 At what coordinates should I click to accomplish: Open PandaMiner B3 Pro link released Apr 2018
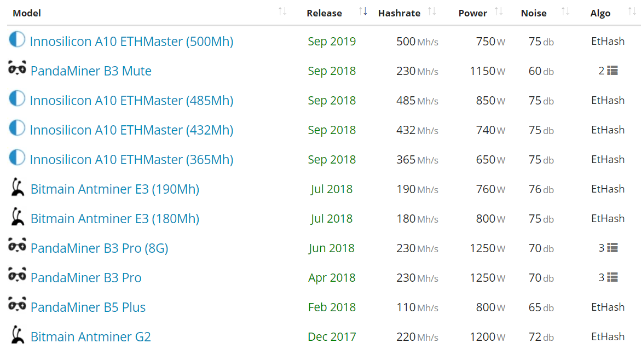[86, 277]
